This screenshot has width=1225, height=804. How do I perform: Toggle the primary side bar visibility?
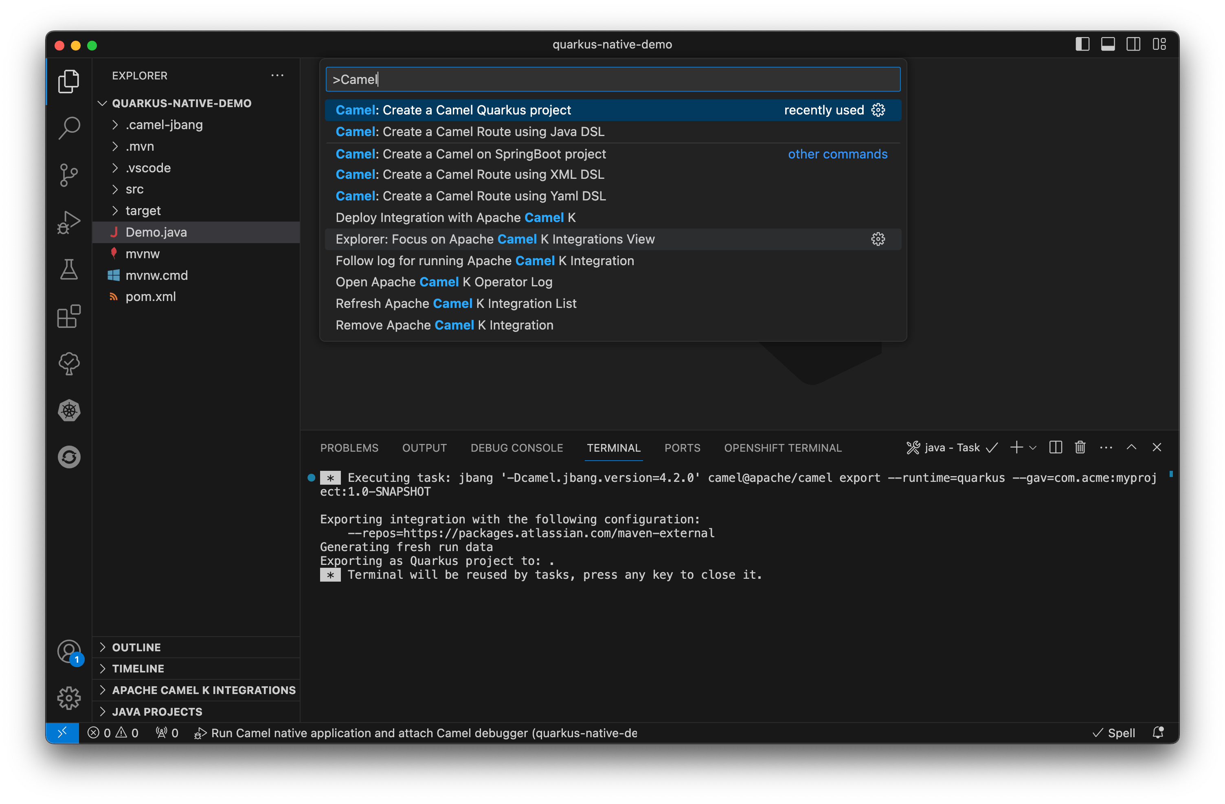(1082, 44)
